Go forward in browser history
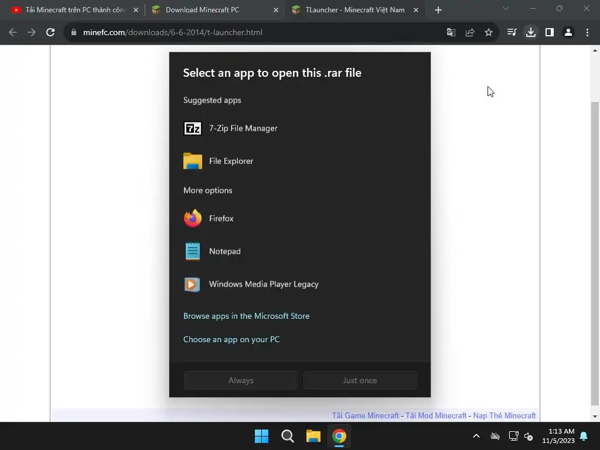 point(32,33)
